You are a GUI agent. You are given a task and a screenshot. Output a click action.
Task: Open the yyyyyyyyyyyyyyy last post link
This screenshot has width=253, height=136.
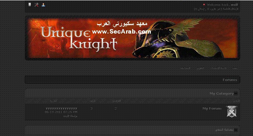tap(61, 108)
